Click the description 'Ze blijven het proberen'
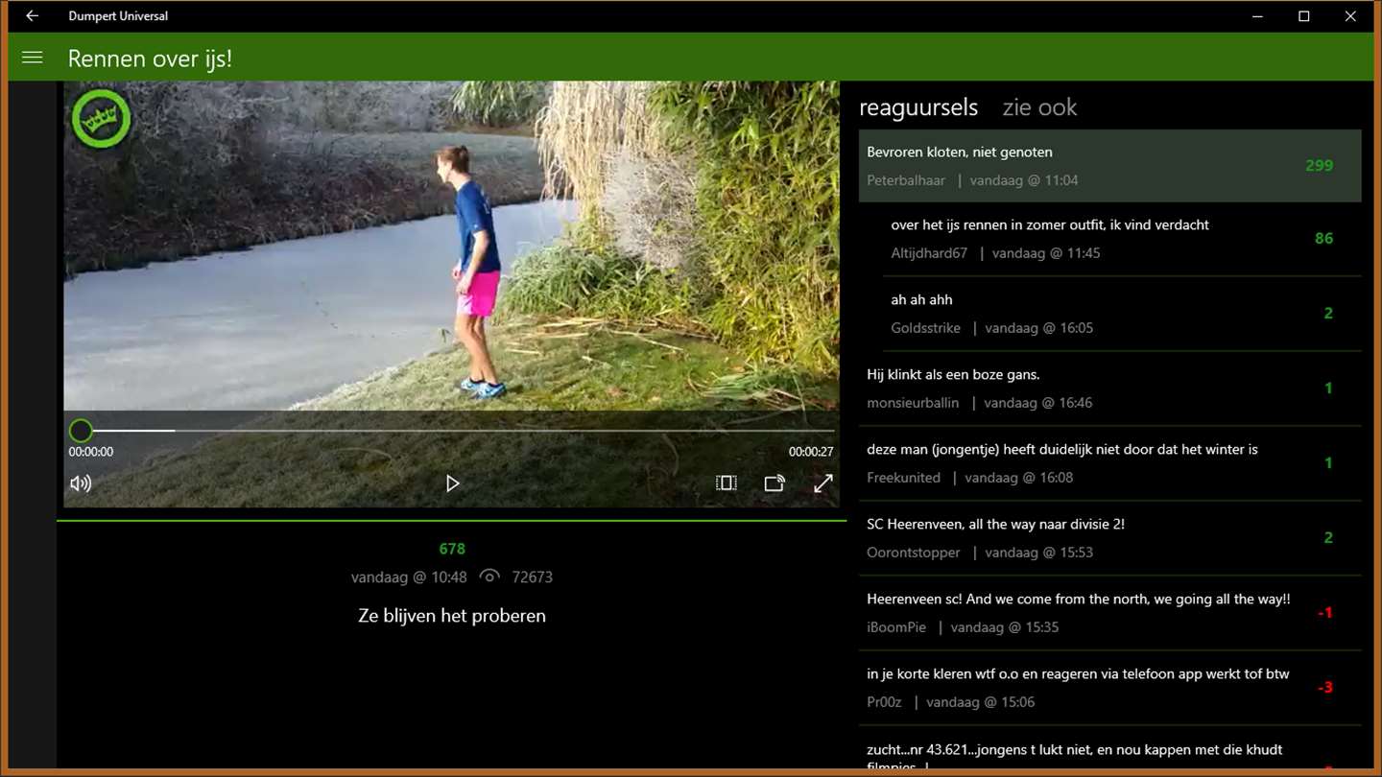 (452, 616)
